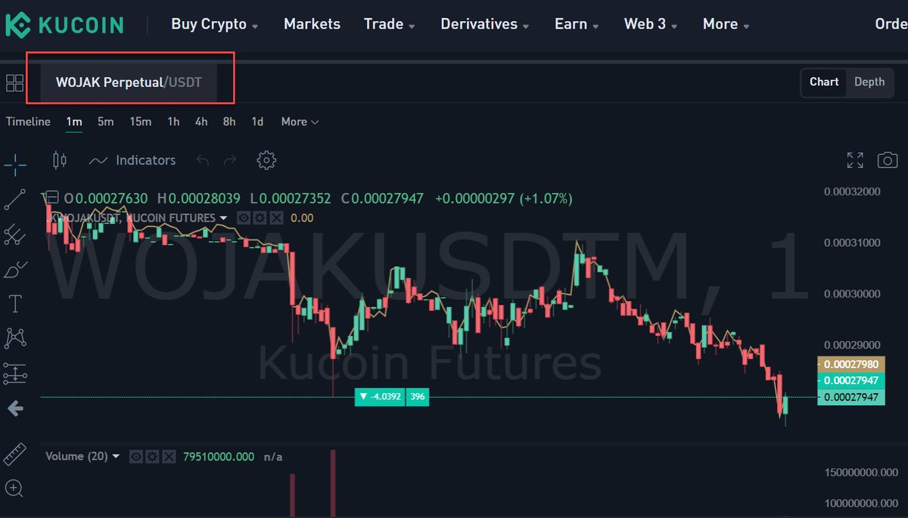Image resolution: width=908 pixels, height=518 pixels.
Task: Expand WOJAKUSDT Kucoin Futures legend dropdown arrow
Action: (223, 219)
